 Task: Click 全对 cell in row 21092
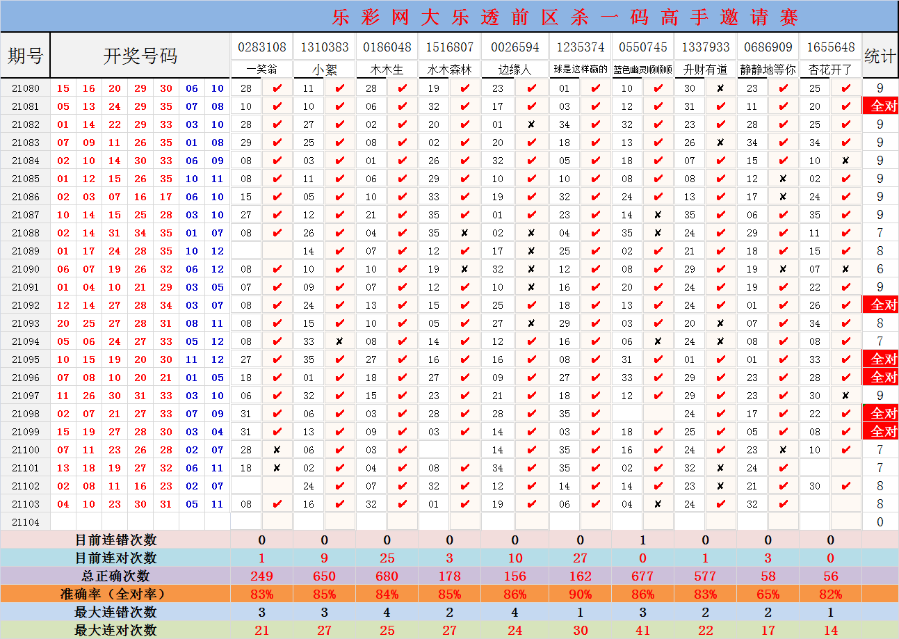pyautogui.click(x=880, y=305)
